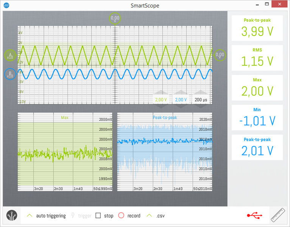
Task: Click the time offset 0,00 marker at top
Action: pyautogui.click(x=115, y=18)
